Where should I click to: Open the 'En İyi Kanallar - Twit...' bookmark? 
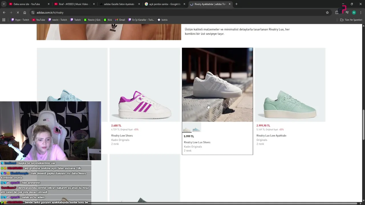[x=141, y=20]
